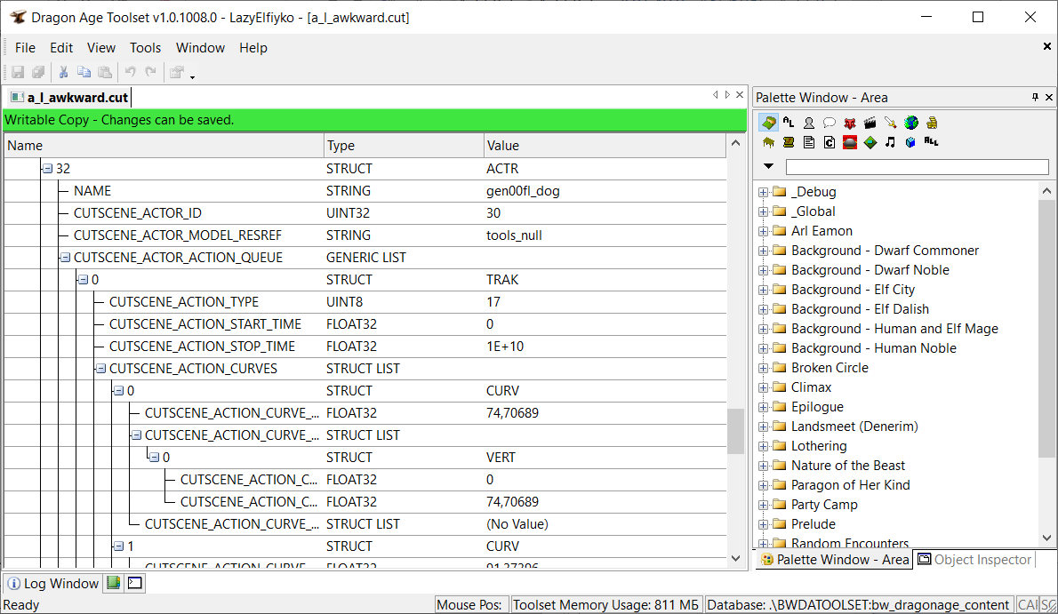1058x614 pixels.
Task: Select the Area List 'AL' palette icon
Action: tap(788, 123)
